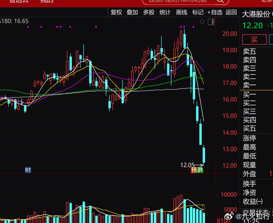The height and width of the screenshot is (223, 273).
Task: Select the 标记 marker tool
Action: pos(198,12)
